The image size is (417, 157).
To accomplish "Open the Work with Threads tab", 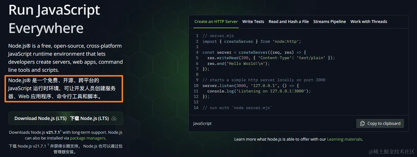I will point(369,22).
